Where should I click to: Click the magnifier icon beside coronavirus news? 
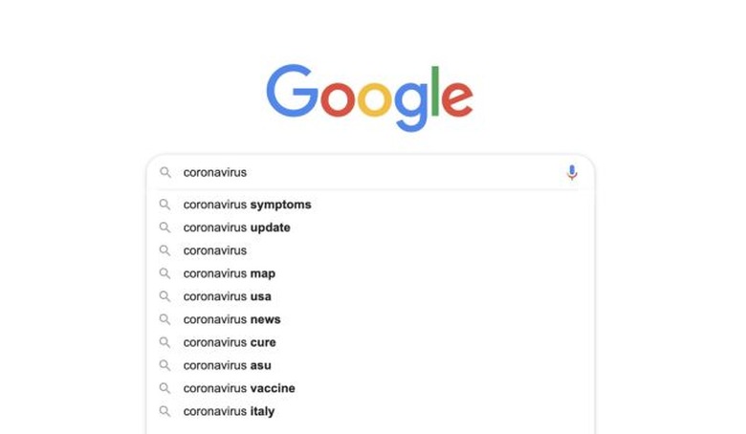pyautogui.click(x=165, y=319)
